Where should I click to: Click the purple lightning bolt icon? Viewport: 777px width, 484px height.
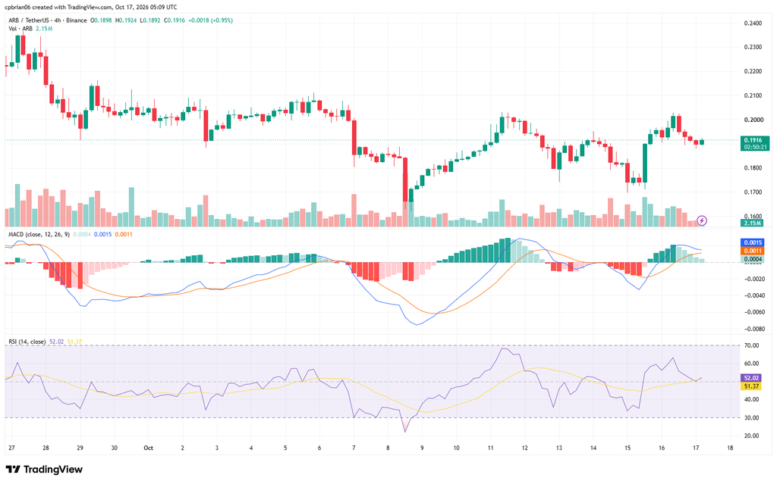tap(702, 220)
